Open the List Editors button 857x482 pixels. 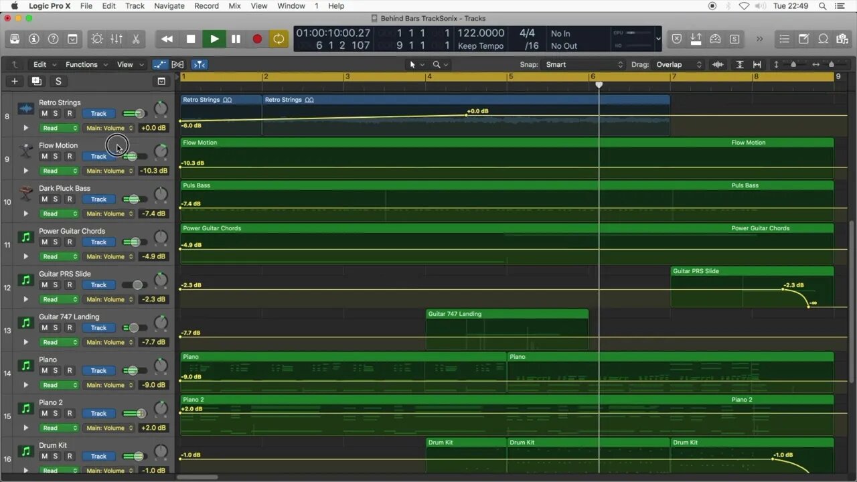(x=784, y=39)
